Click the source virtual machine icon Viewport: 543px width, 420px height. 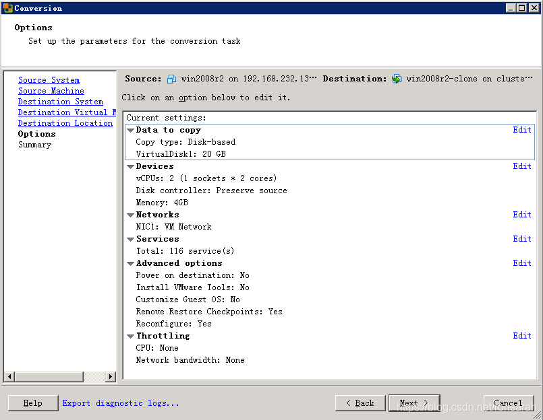[x=171, y=79]
